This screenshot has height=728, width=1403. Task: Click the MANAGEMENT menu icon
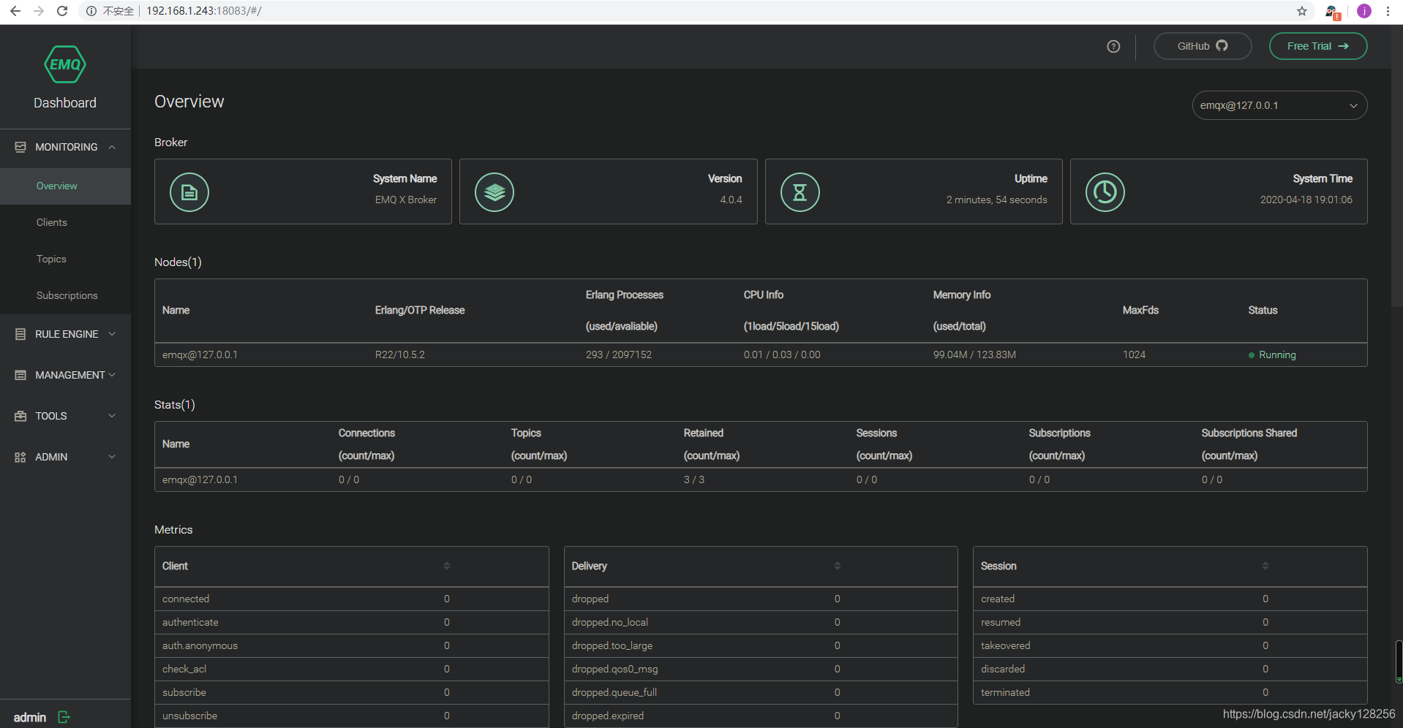[x=20, y=375]
